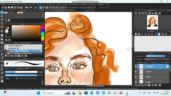The height and width of the screenshot is (96, 171).
Task: Select layer Слой7
Action: coord(153,77)
